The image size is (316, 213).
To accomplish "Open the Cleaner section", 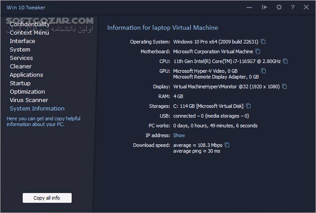I will coord(21,66).
